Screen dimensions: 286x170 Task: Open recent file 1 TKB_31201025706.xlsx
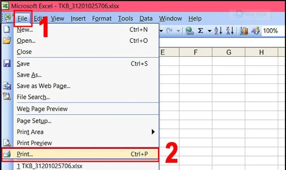pos(86,166)
